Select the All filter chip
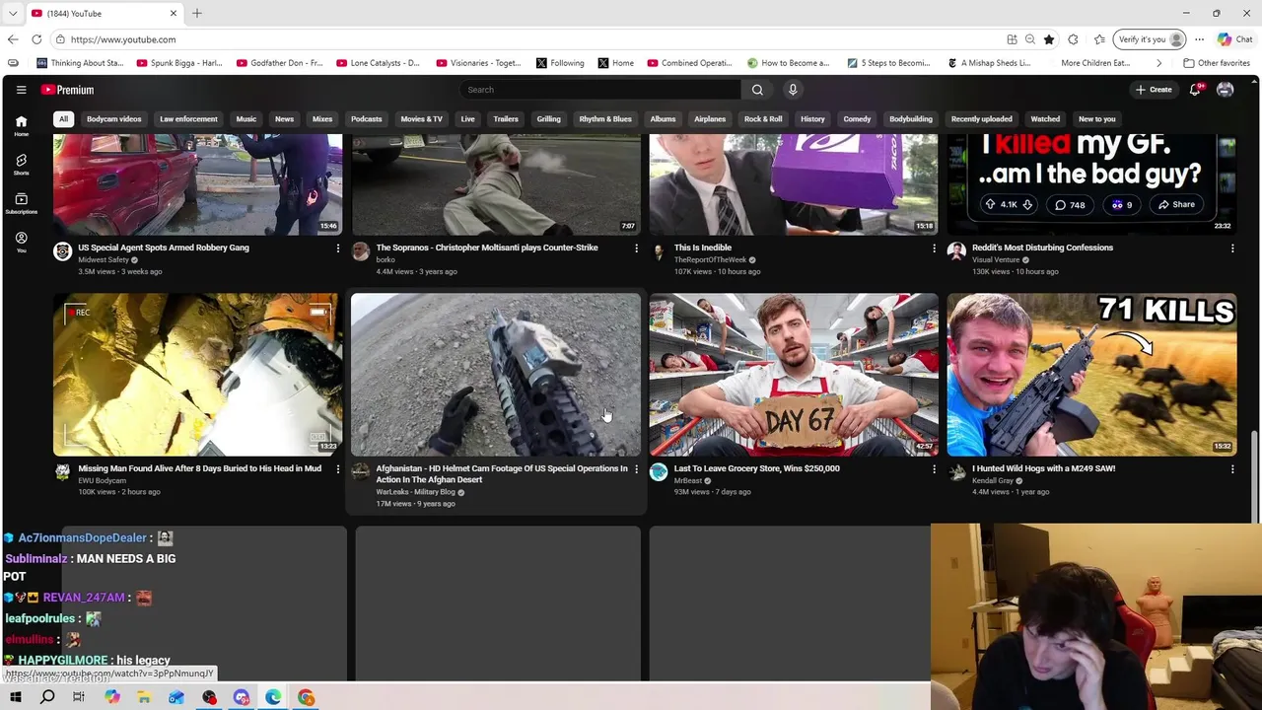This screenshot has height=710, width=1262. click(x=63, y=119)
